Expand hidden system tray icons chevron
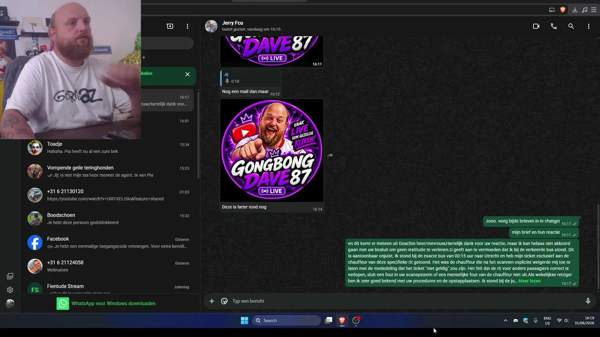The image size is (600, 337). click(x=505, y=321)
